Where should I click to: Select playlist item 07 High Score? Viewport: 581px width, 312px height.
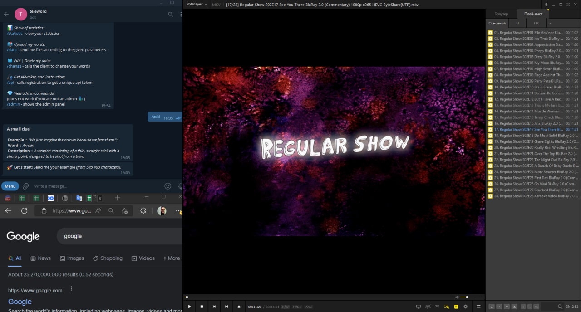pos(533,69)
